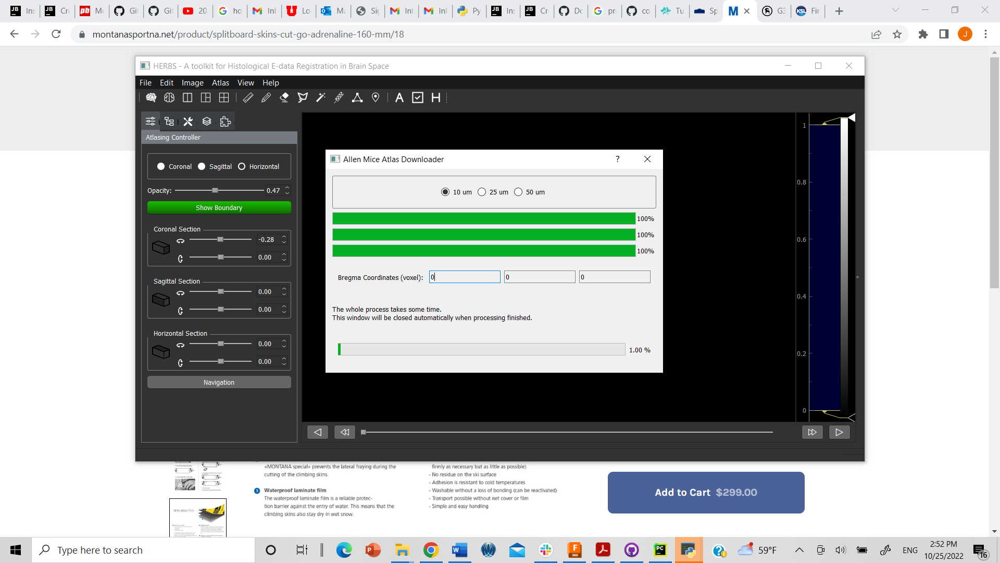
Task: Decrease Sagittal Section offset spinner
Action: coord(284,295)
